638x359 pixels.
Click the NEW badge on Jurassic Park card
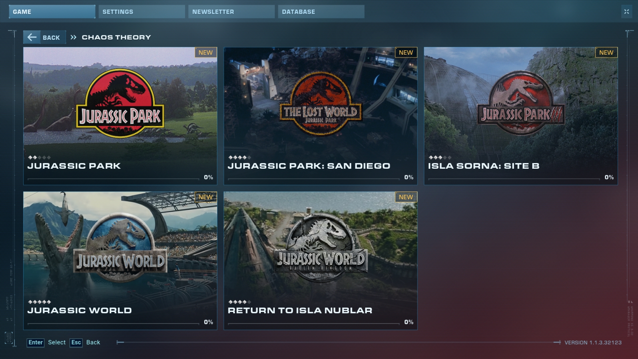(206, 53)
